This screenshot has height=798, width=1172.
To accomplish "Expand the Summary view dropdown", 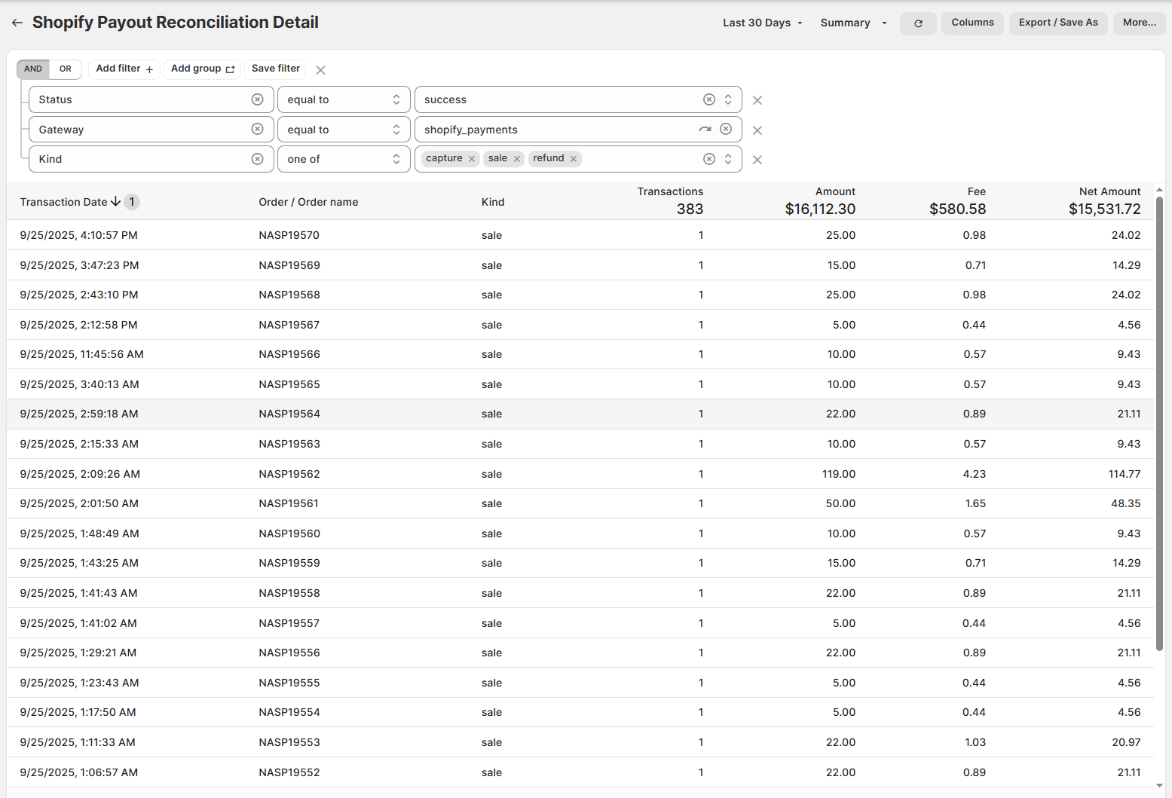I will coord(852,23).
